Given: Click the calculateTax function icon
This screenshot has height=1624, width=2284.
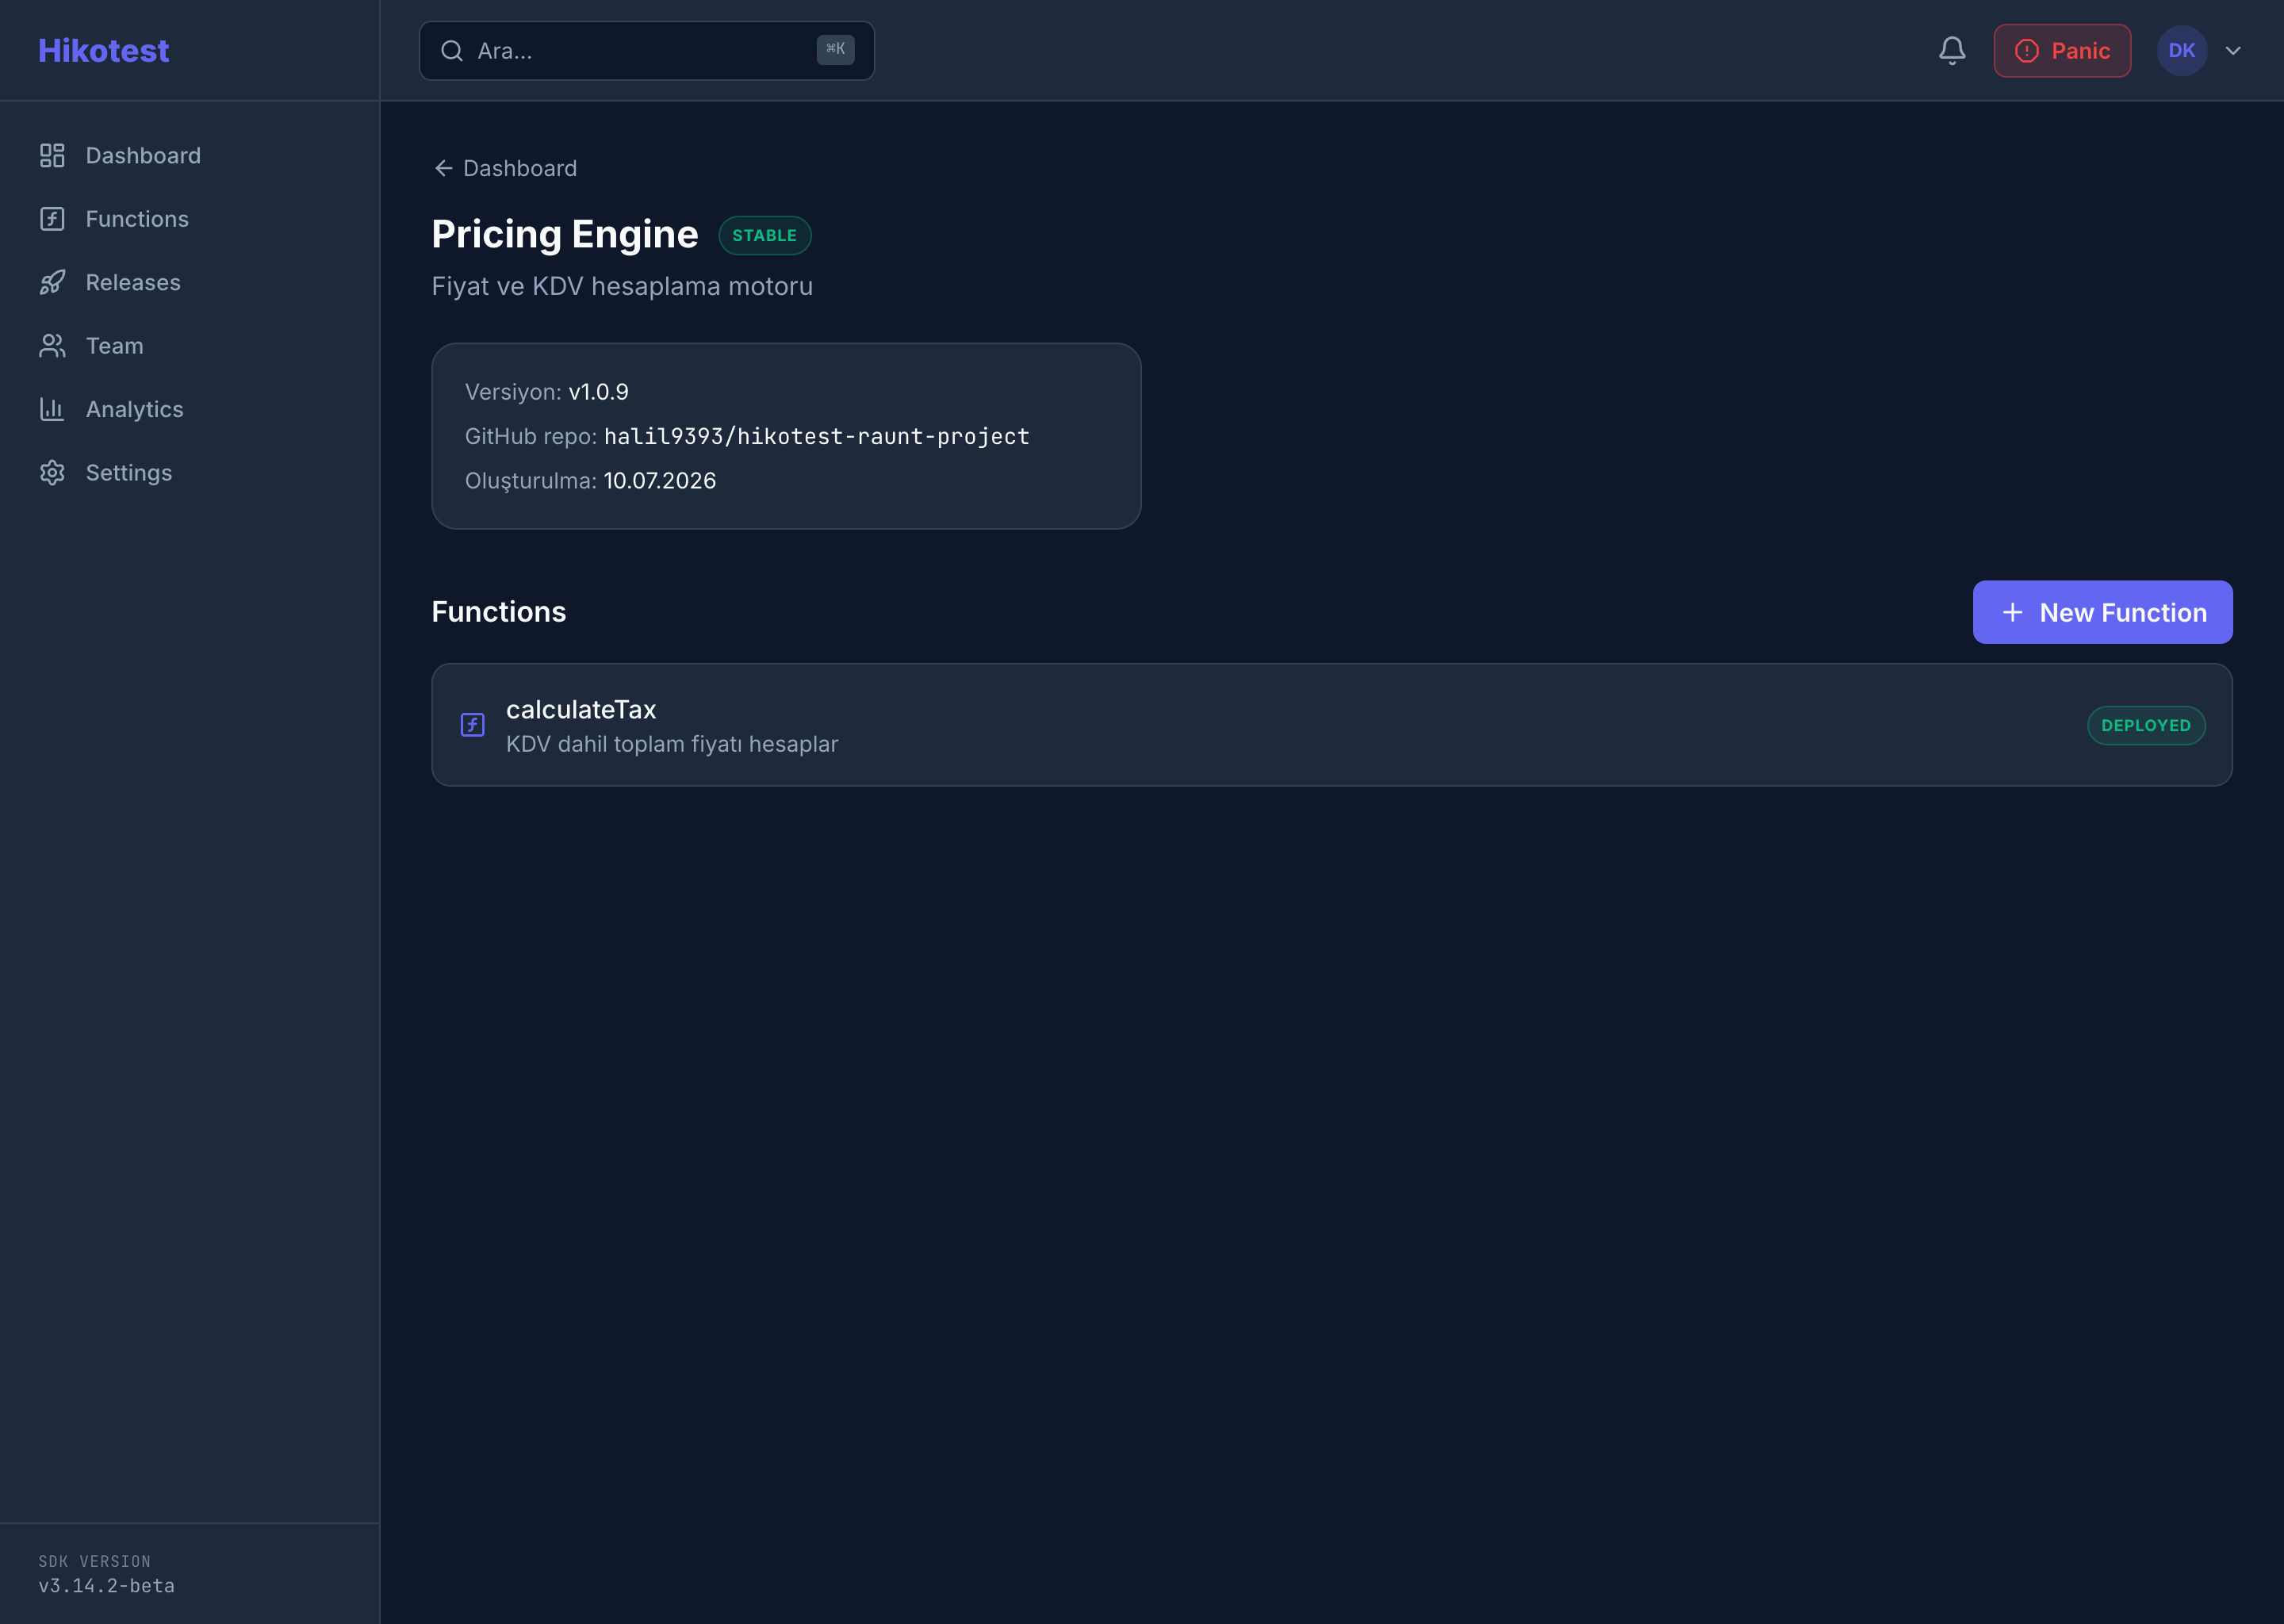Looking at the screenshot, I should click(473, 725).
